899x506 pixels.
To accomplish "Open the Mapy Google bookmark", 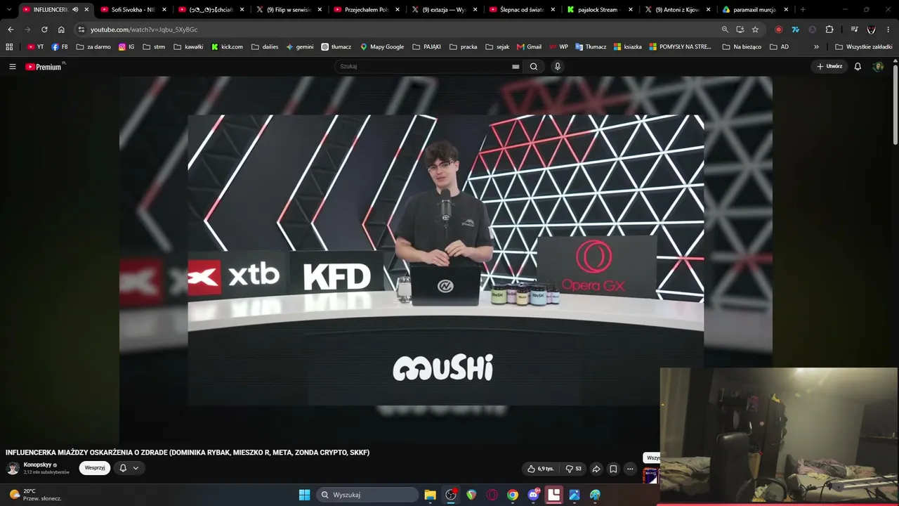I will pyautogui.click(x=382, y=47).
